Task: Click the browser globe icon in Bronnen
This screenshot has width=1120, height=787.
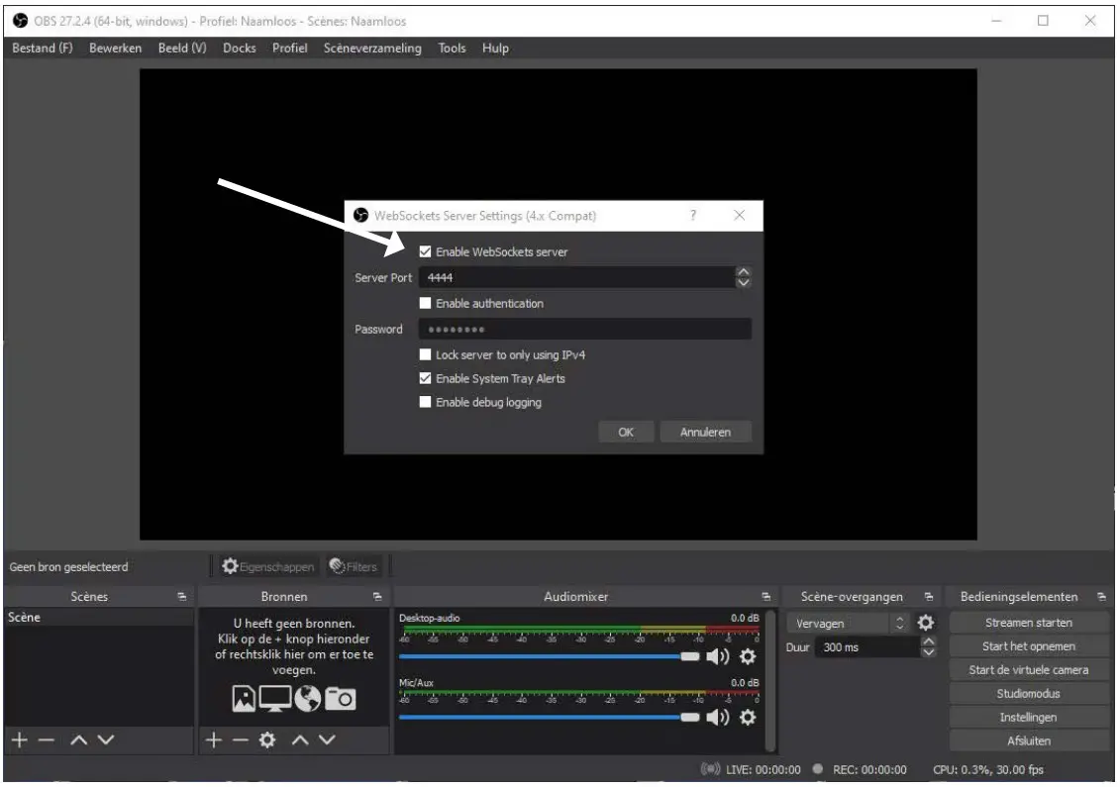Action: [308, 699]
